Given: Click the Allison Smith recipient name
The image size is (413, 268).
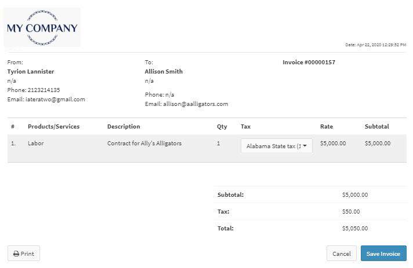Looking at the screenshot, I should tap(164, 71).
